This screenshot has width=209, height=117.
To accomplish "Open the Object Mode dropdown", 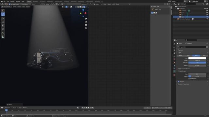I will [7, 7].
